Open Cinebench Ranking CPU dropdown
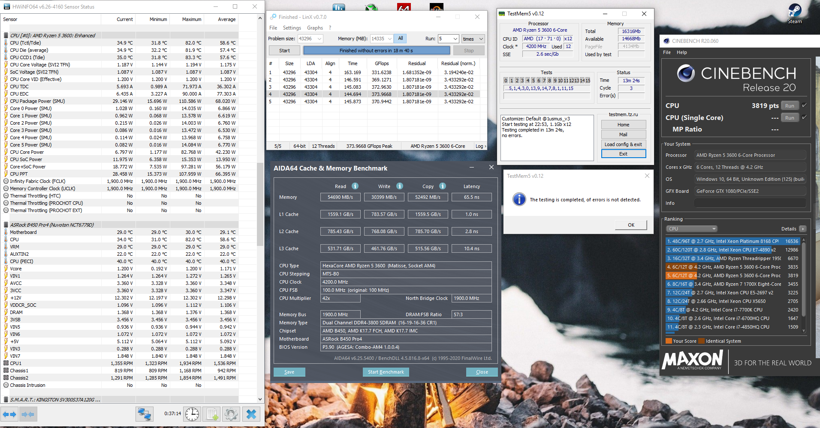The image size is (820, 428). [x=692, y=229]
